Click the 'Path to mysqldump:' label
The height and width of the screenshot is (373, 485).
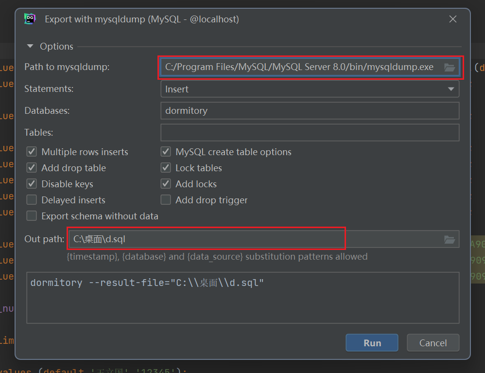(67, 67)
